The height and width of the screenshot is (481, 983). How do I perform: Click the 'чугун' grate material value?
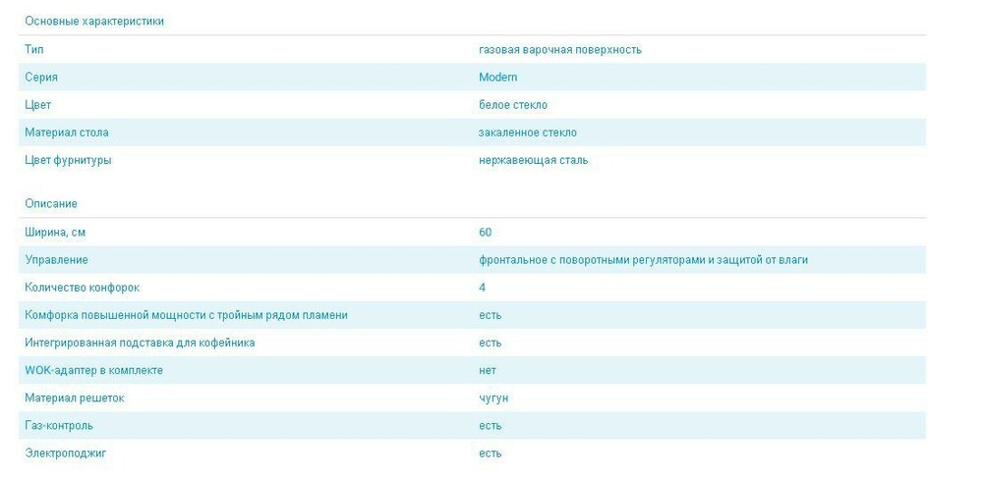(x=492, y=398)
